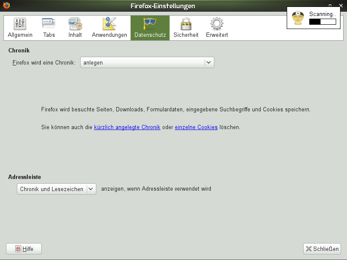Click the 'Chronik' section heading

pyautogui.click(x=19, y=50)
